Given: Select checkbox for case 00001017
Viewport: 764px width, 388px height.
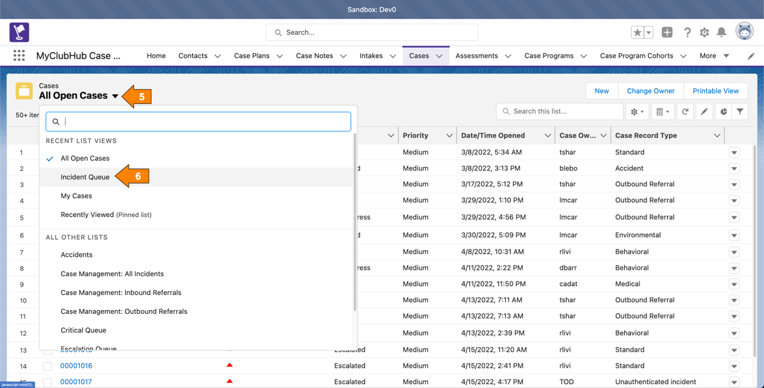Looking at the screenshot, I should tap(47, 382).
